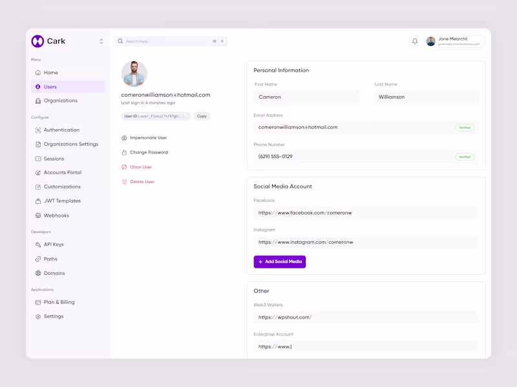Viewport: 517px width, 387px height.
Task: Click the Home house icon
Action: click(x=38, y=72)
